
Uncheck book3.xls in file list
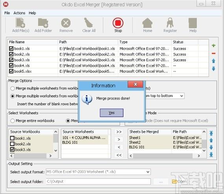tap(11, 60)
